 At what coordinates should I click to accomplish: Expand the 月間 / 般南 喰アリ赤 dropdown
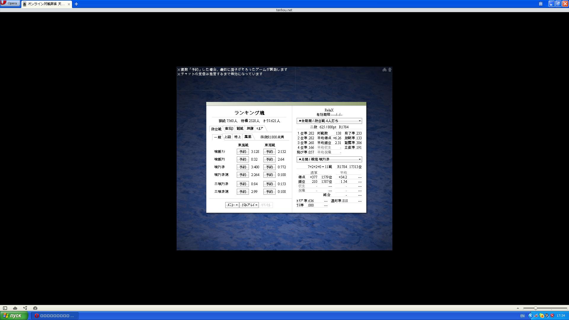(x=329, y=159)
